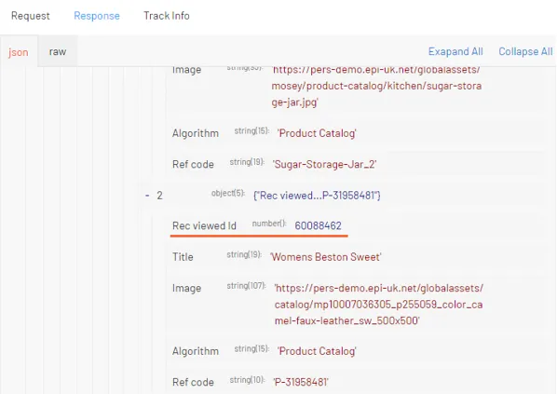Image resolution: width=557 pixels, height=394 pixels.
Task: Select the json view tab
Action: coord(18,52)
